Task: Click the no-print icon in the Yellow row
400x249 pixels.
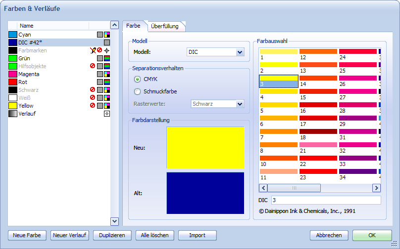Action: [92, 106]
